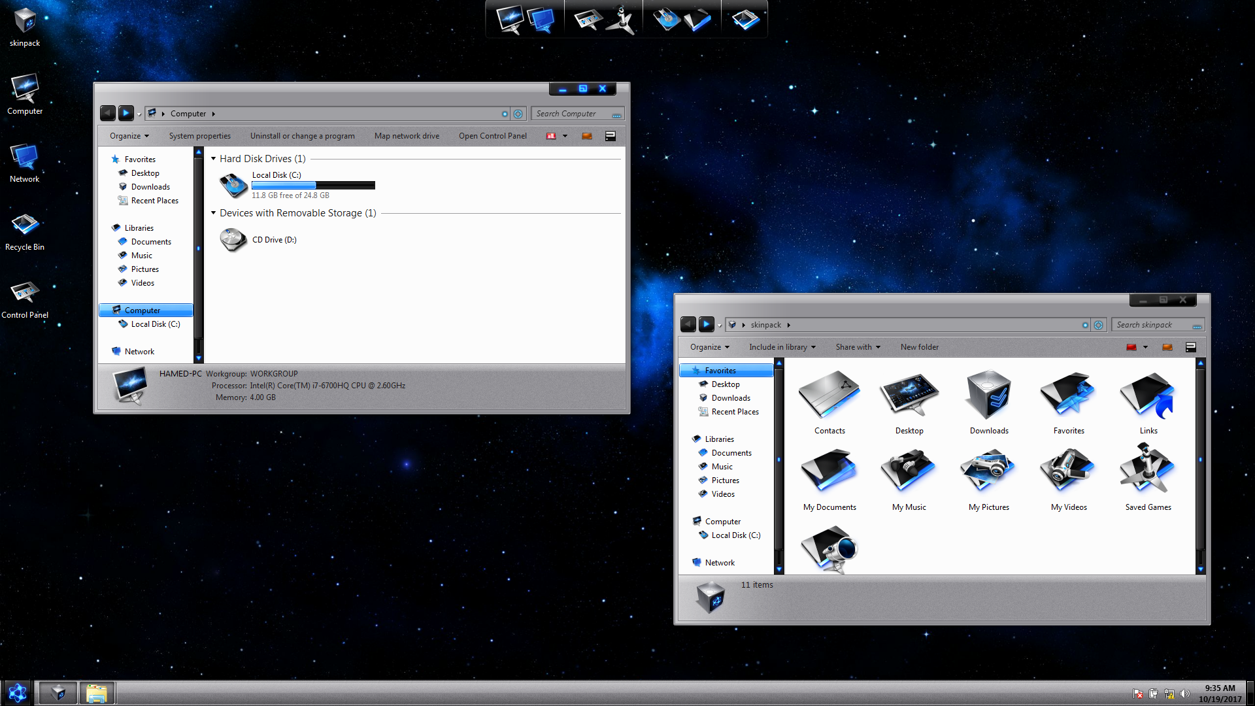Open the Saved Games folder icon
The width and height of the screenshot is (1255, 706).
[1148, 471]
